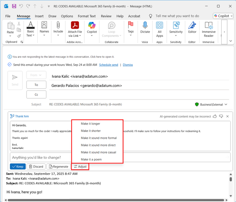Open Immersive Reader
The image size is (236, 202).
209,29
